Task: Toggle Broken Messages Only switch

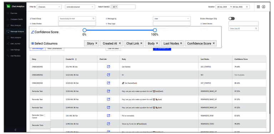Action: pos(232,19)
